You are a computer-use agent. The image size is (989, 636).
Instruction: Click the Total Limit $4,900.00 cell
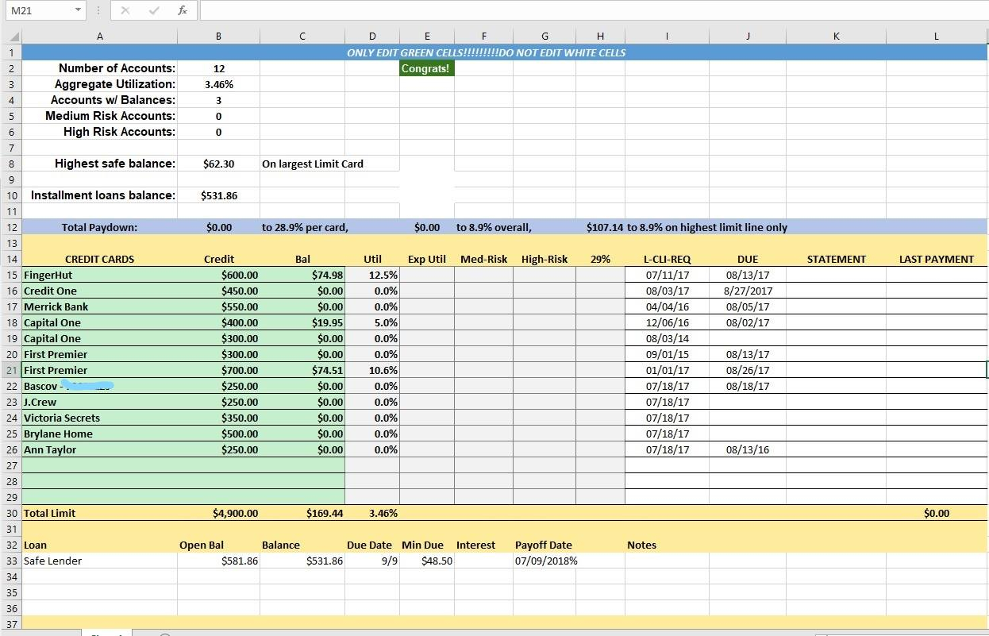(218, 513)
